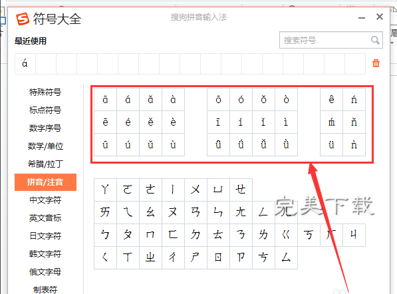This screenshot has width=397, height=294.
Task: Insert pinyin symbol ā
Action: pyautogui.click(x=105, y=100)
